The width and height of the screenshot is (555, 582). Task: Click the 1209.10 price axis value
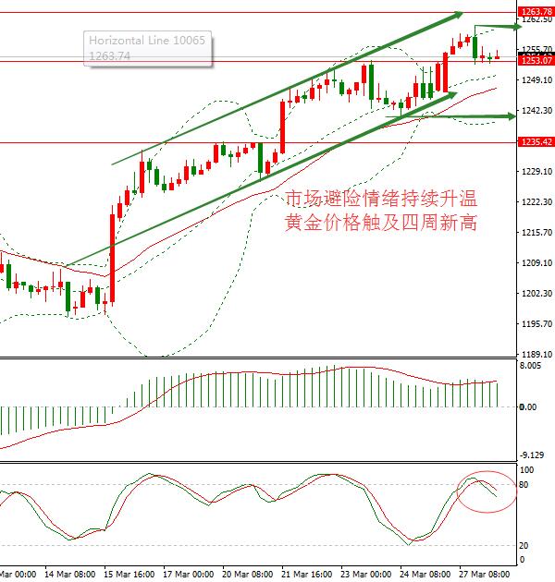(536, 262)
